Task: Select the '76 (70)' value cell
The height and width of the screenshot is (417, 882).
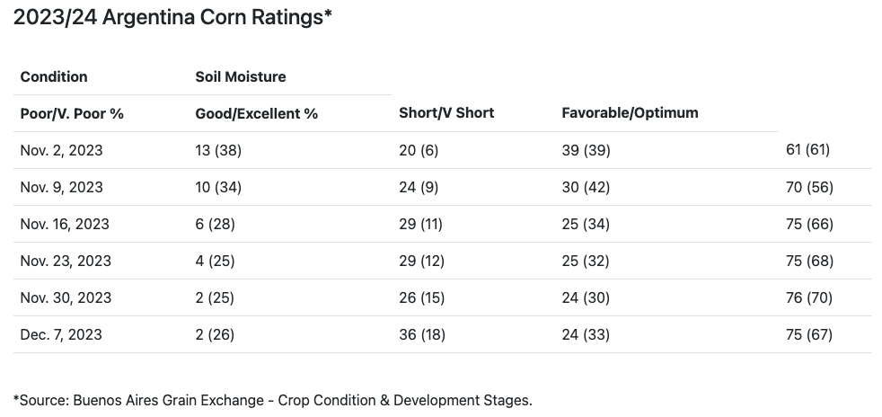Action: point(809,297)
